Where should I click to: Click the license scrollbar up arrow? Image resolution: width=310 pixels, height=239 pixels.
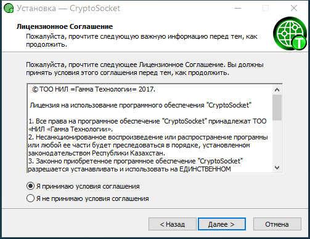coord(277,90)
